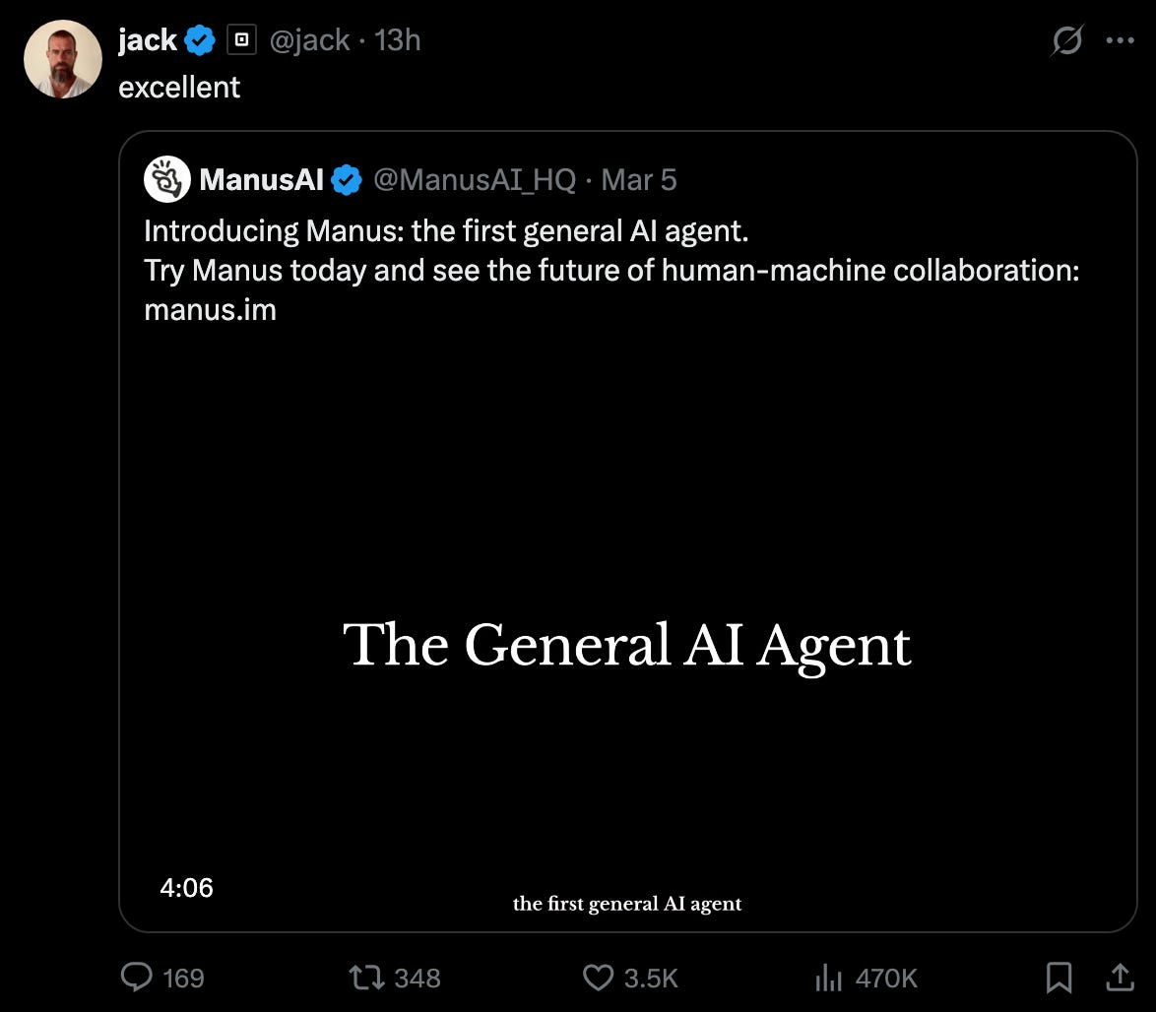Visit @jack's profile via his handle

[x=310, y=39]
